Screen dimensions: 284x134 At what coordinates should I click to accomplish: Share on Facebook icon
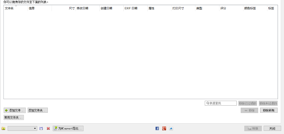click(157, 128)
